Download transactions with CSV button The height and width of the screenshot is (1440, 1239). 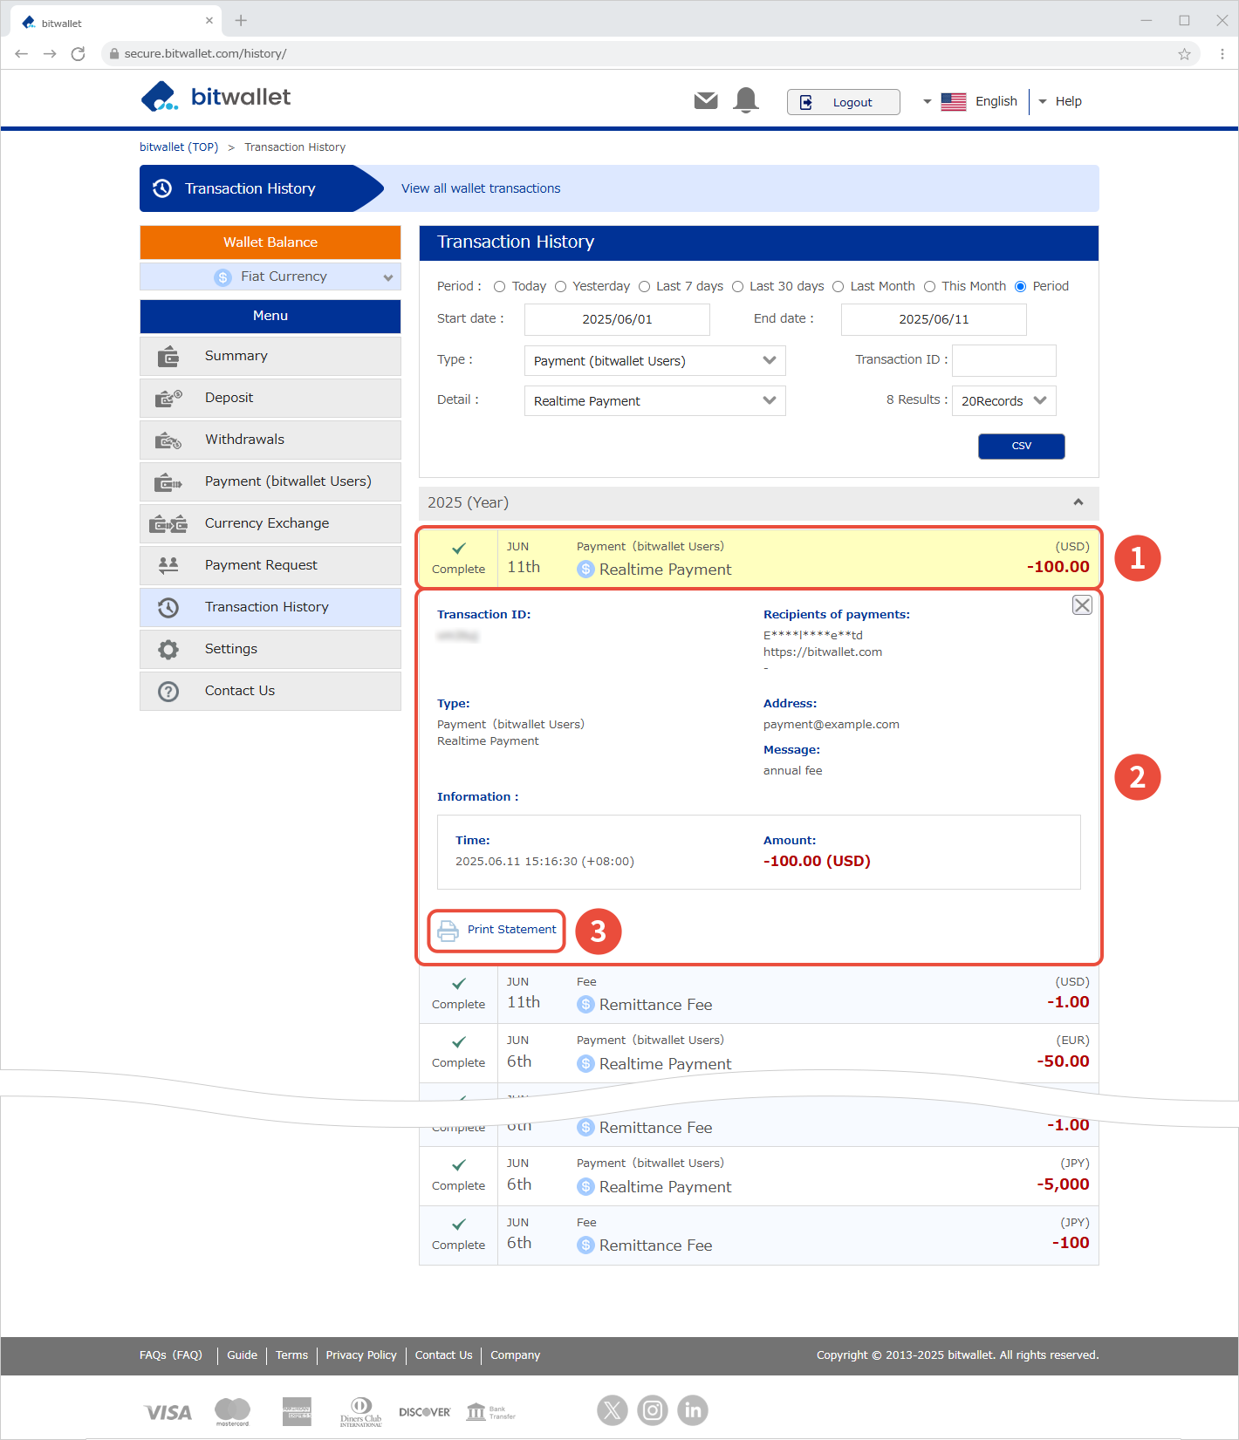(1021, 447)
